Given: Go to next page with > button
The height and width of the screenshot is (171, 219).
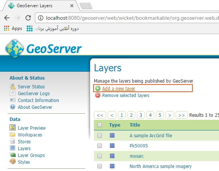Looking at the screenshot, I should coord(170,115).
